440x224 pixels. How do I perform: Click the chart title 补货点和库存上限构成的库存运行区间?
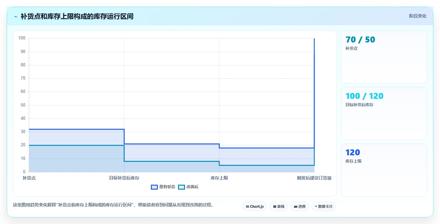[77, 16]
